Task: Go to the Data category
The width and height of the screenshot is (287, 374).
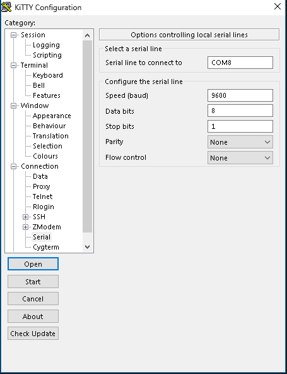Action: 40,176
